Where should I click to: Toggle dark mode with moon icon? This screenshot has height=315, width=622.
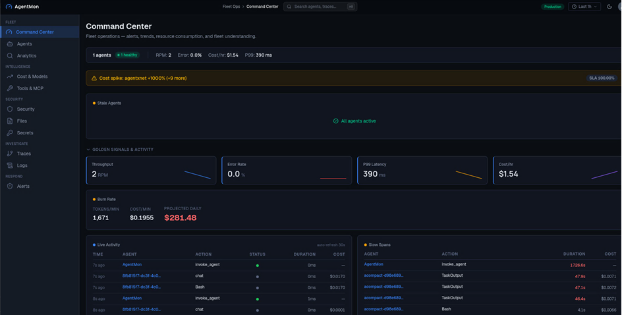coord(609,7)
